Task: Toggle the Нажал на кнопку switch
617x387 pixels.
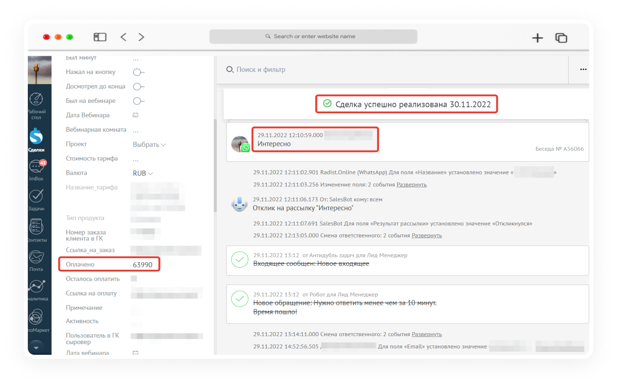Action: pos(138,72)
